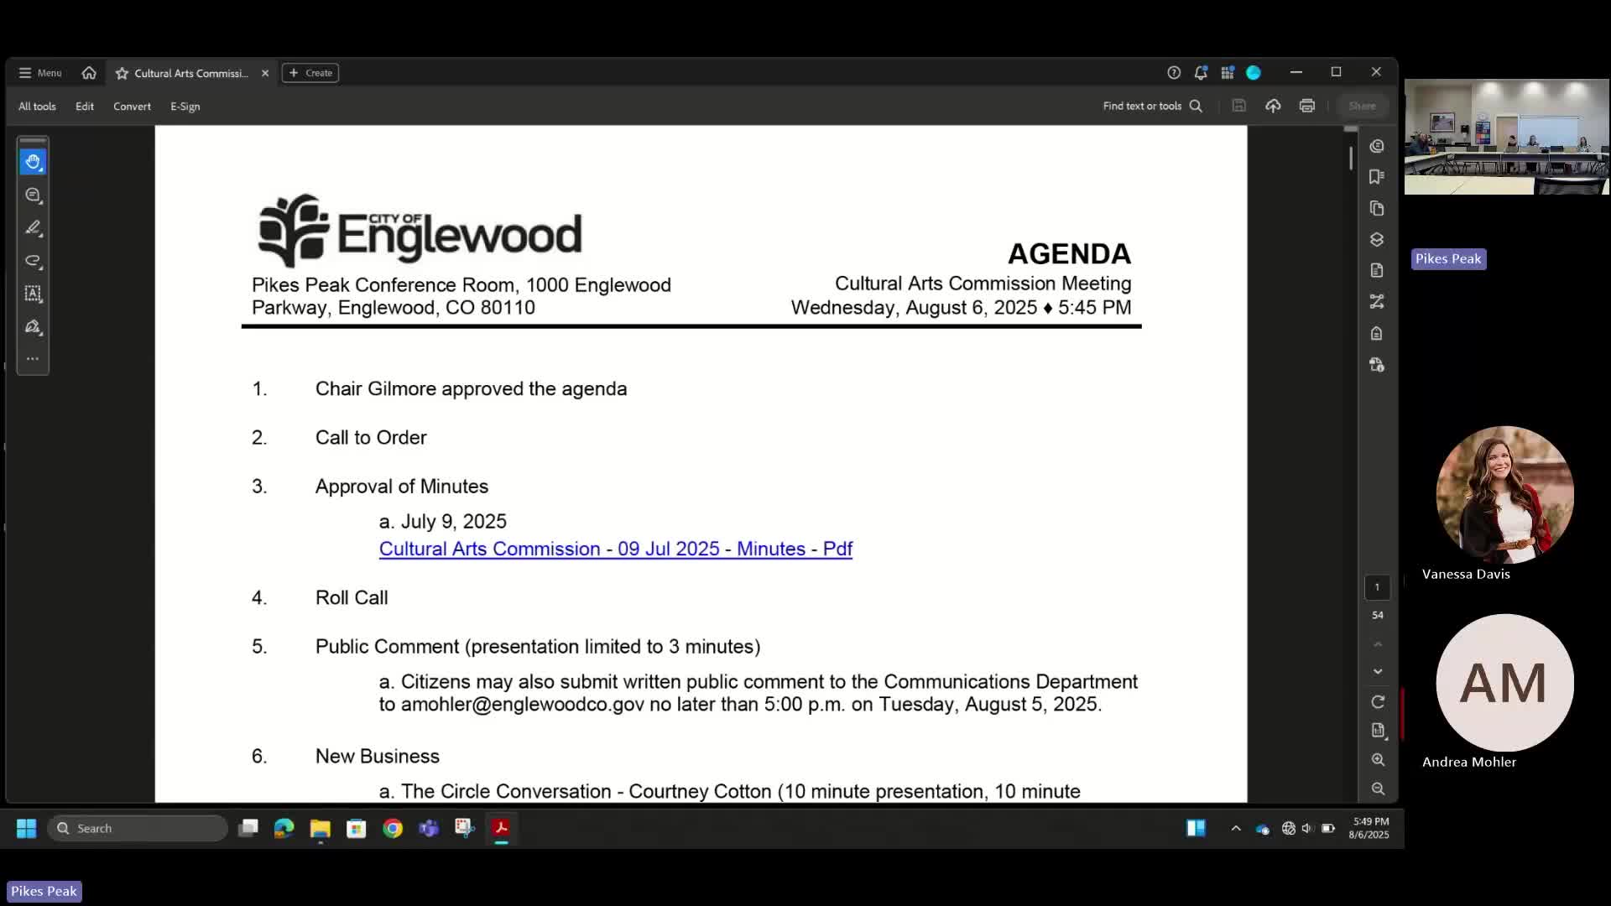Select the Hand tool in left toolbar

point(33,162)
